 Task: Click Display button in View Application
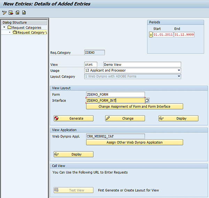tap(73, 154)
